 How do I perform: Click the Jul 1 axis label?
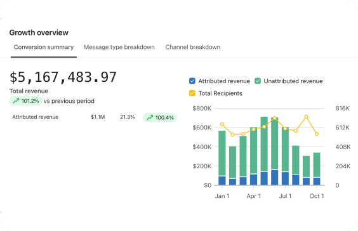[x=285, y=196]
